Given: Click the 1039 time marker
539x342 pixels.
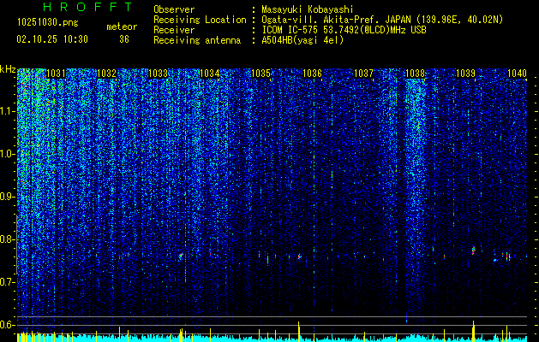Looking at the screenshot, I should pyautogui.click(x=466, y=74).
